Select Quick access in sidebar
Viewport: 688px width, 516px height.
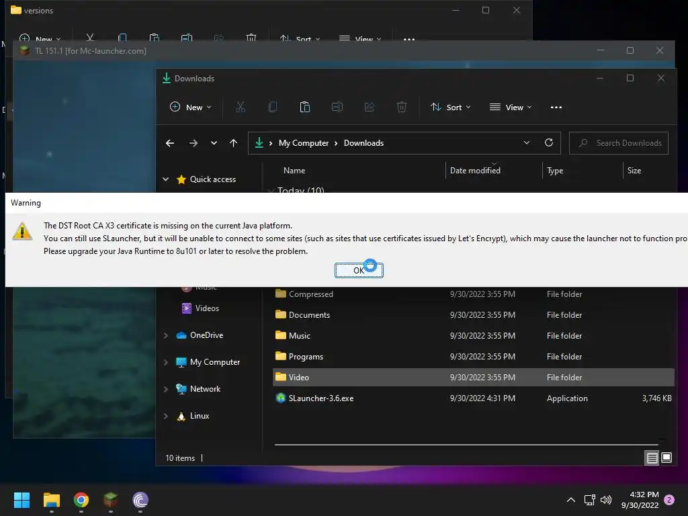[212, 179]
